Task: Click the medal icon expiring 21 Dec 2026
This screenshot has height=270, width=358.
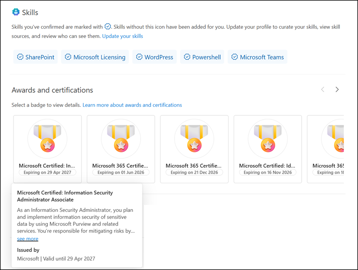Action: tap(194, 139)
